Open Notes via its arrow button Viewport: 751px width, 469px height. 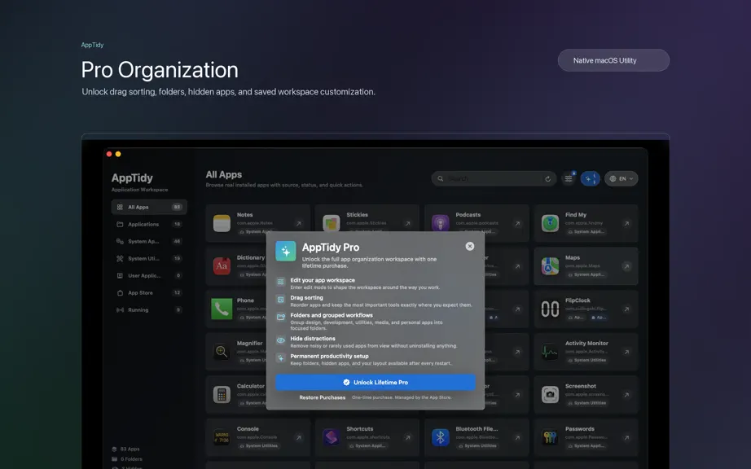[298, 223]
